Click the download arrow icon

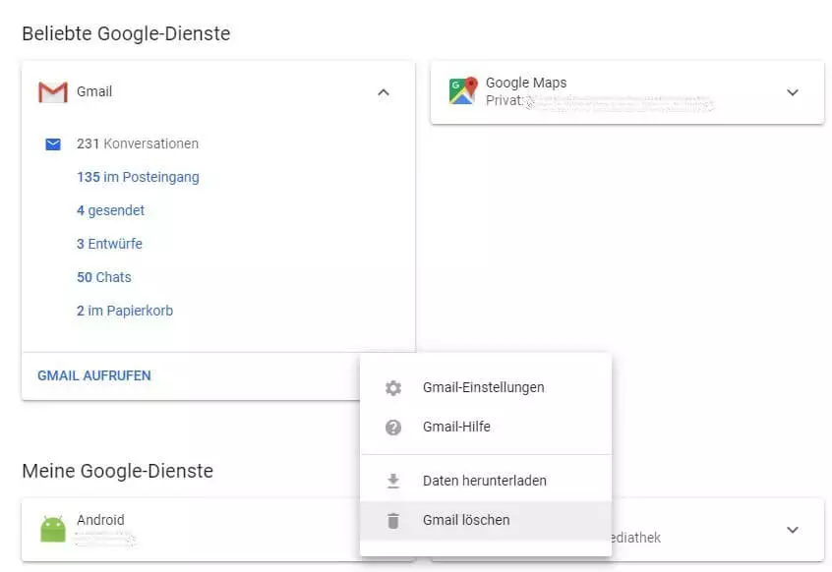click(x=393, y=481)
